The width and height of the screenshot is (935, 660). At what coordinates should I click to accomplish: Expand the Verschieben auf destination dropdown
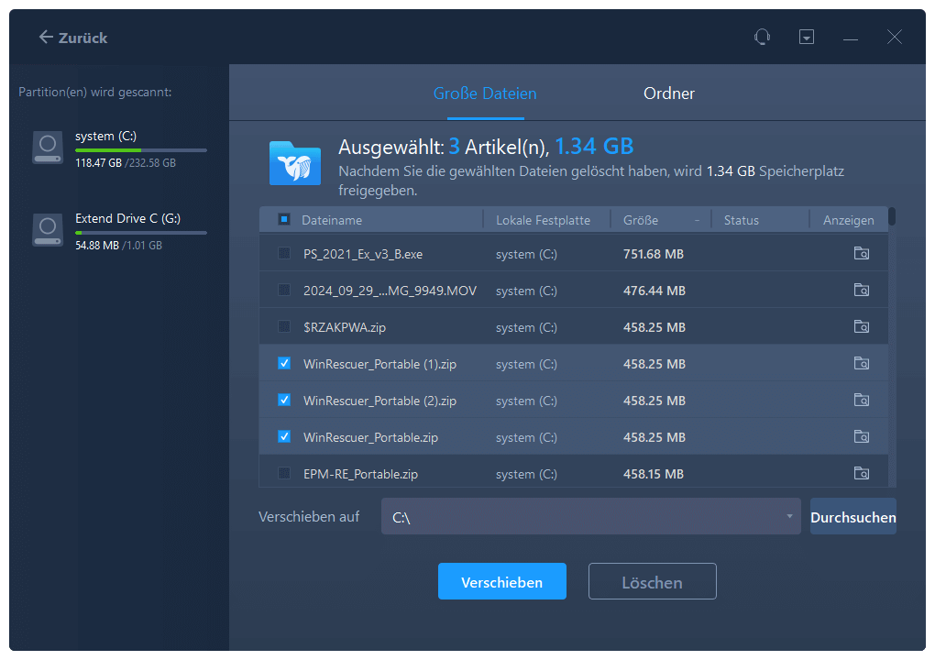pyautogui.click(x=789, y=517)
